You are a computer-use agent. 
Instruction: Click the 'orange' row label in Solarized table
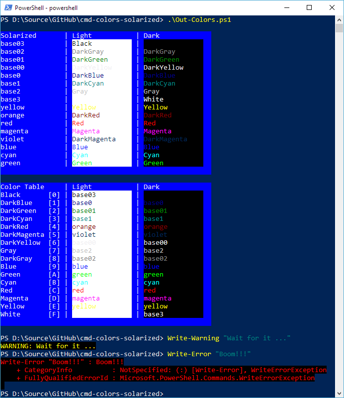coord(12,115)
